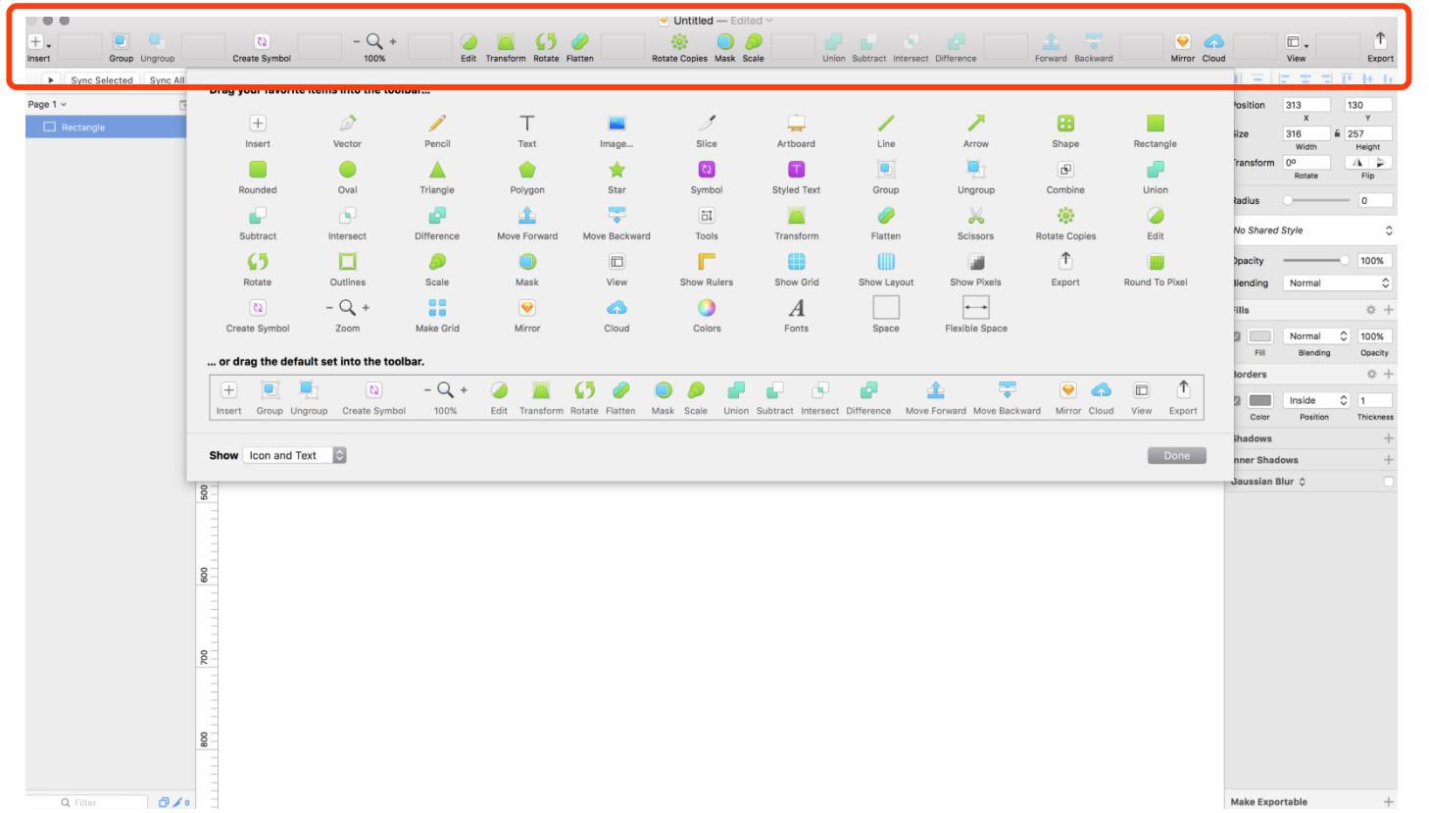This screenshot has height=813, width=1429.
Task: Click the Tools item in customization palette
Action: click(x=707, y=223)
